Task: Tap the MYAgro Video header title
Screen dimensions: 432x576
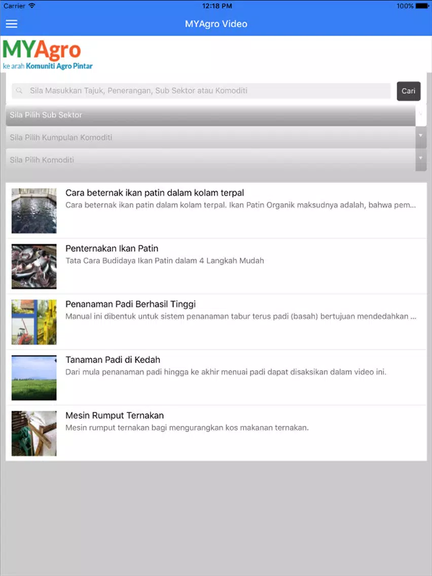Action: pyautogui.click(x=216, y=24)
